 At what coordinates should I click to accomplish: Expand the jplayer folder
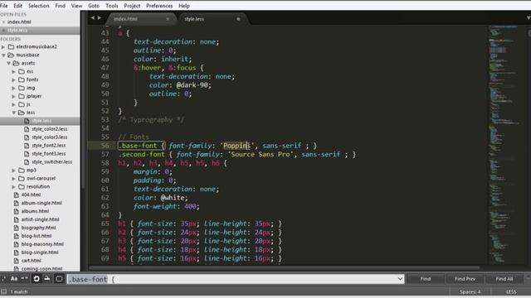pyautogui.click(x=14, y=96)
